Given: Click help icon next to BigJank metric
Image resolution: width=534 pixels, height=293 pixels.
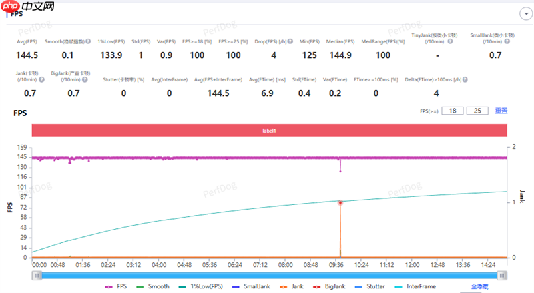Looking at the screenshot, I should coord(84,79).
